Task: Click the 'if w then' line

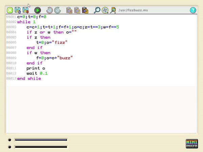Action: [39, 53]
